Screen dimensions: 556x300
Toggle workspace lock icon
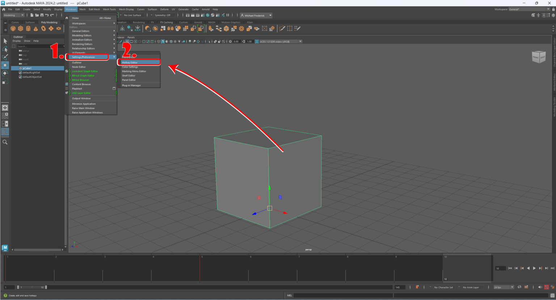(x=553, y=9)
